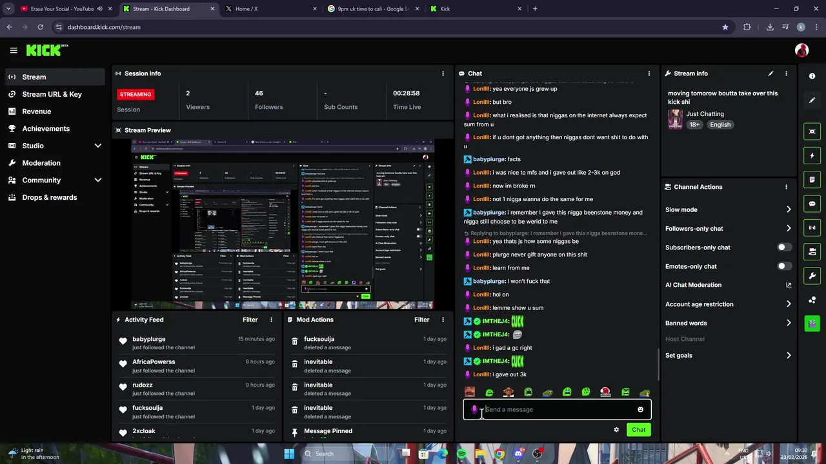The width and height of the screenshot is (826, 464).
Task: Expand the Community sidebar section
Action: pyautogui.click(x=98, y=180)
